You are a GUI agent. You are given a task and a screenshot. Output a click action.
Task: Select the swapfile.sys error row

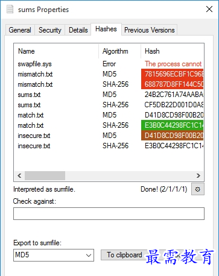(x=109, y=64)
